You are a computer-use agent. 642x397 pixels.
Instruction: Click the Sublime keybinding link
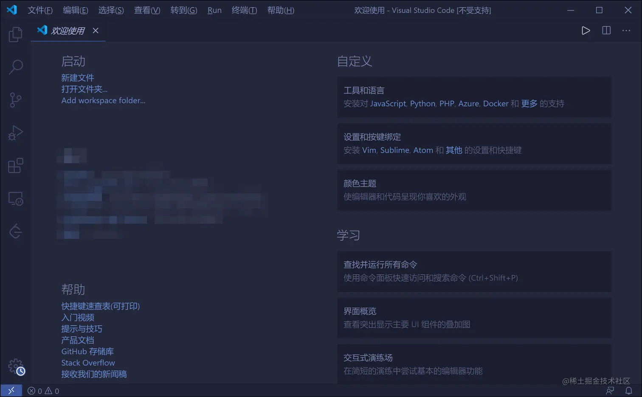(x=394, y=150)
